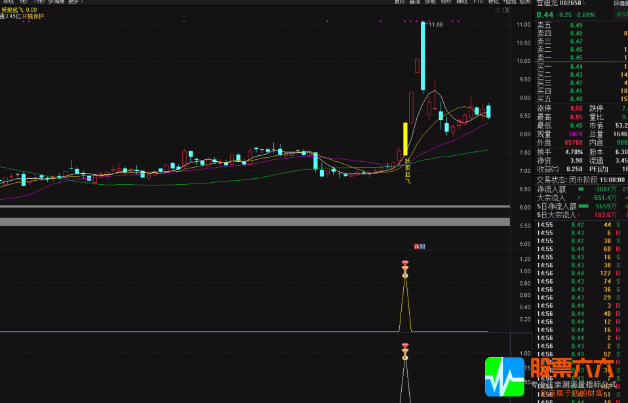This screenshot has width=628, height=403.
Task: Toggle the 统计 statistics view
Action: pos(446,2)
